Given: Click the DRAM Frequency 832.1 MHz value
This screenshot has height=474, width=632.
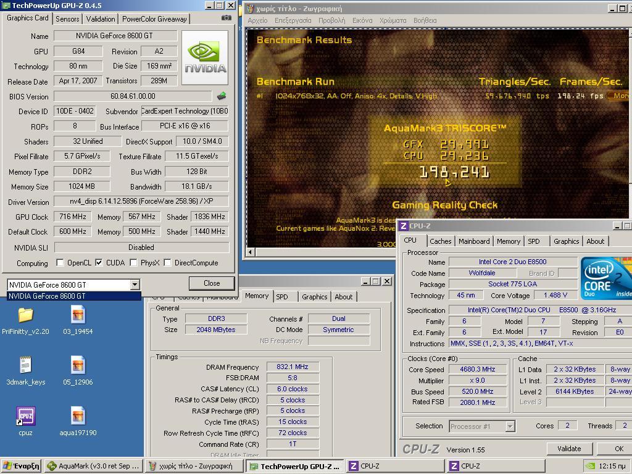Looking at the screenshot, I should click(293, 367).
